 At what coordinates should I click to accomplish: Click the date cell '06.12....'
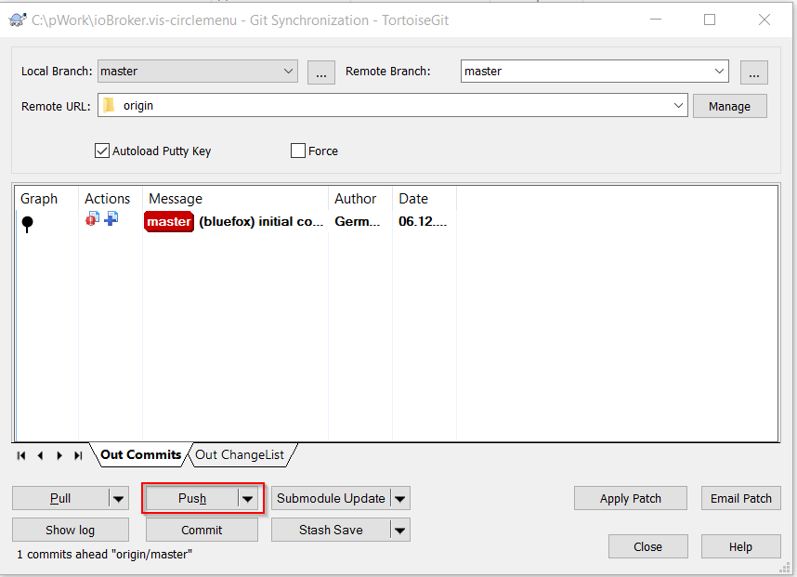423,222
